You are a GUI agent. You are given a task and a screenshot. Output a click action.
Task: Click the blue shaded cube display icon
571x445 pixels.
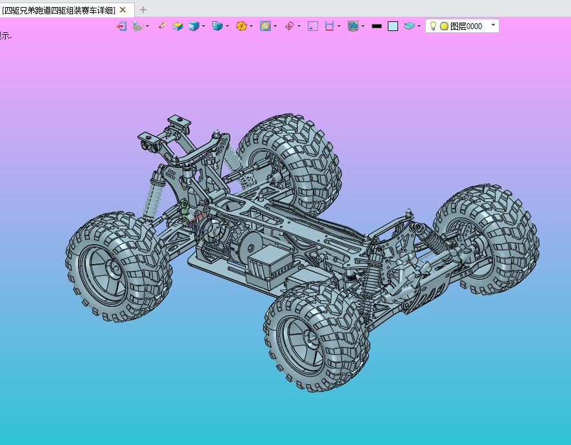point(194,26)
